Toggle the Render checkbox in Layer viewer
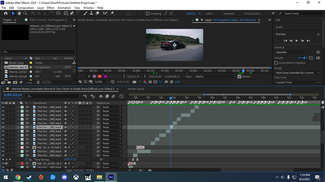The height and width of the screenshot is (182, 325). [x=239, y=76]
